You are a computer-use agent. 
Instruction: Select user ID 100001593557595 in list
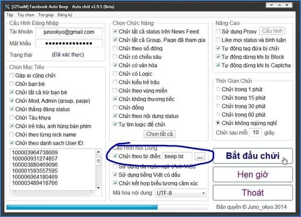click(x=35, y=171)
